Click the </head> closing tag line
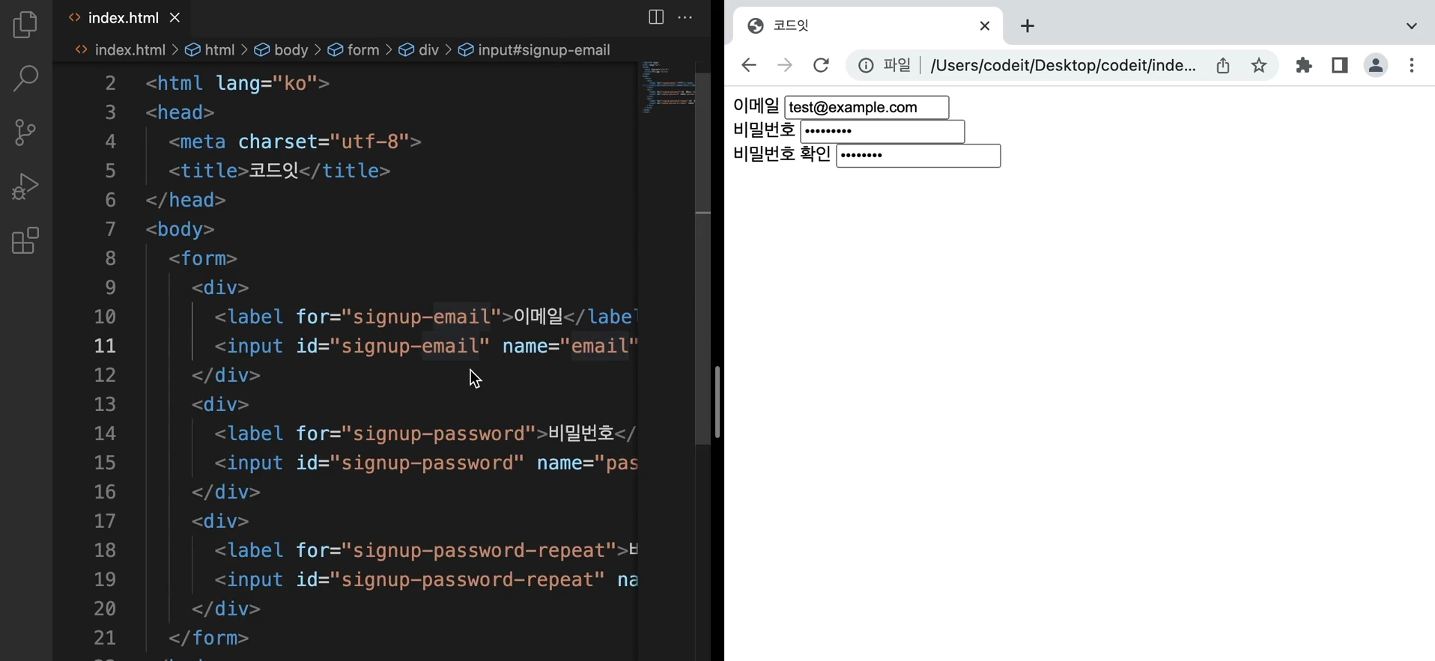Viewport: 1435px width, 661px height. pos(186,200)
